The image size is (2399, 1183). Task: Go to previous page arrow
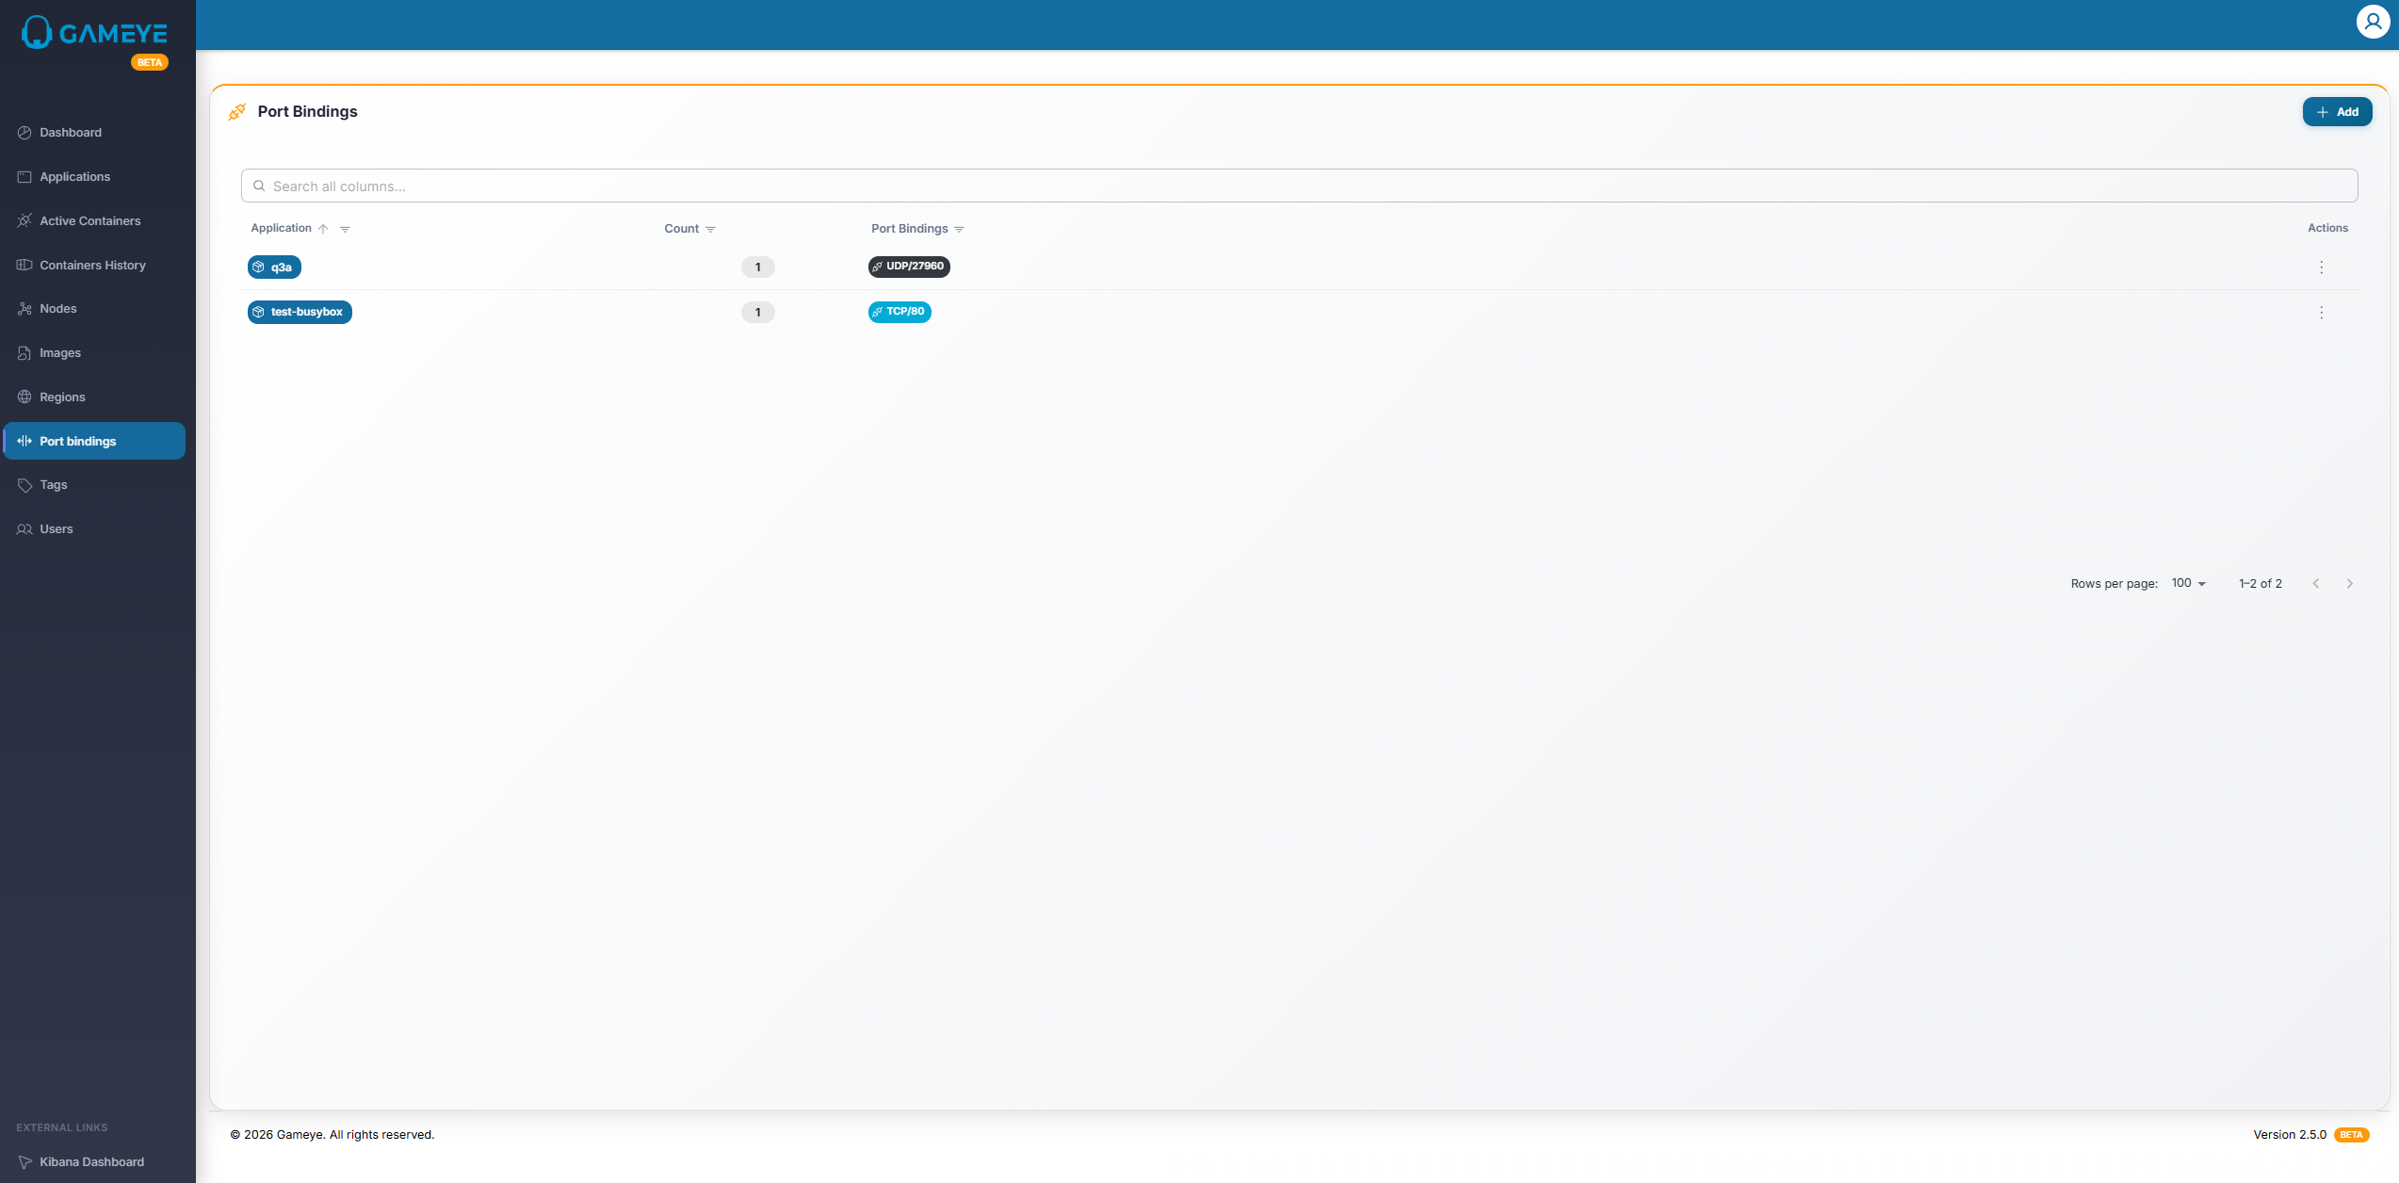pos(2315,584)
